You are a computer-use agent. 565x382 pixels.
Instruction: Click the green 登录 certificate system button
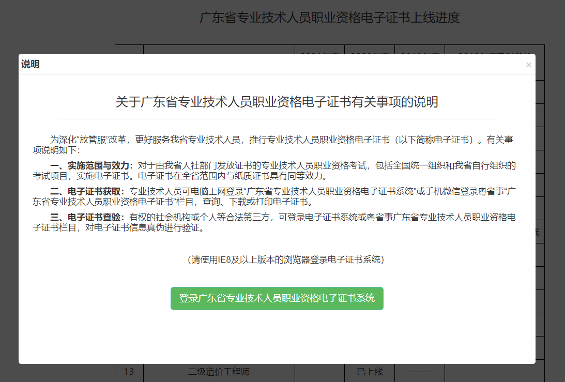point(277,298)
